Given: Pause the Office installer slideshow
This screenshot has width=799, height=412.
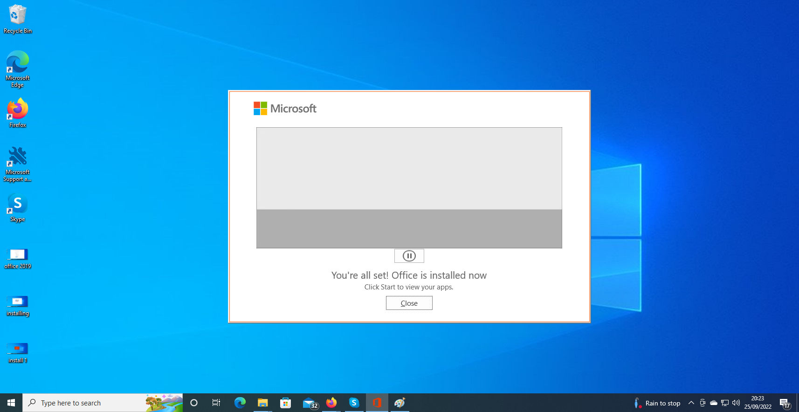Looking at the screenshot, I should [409, 256].
